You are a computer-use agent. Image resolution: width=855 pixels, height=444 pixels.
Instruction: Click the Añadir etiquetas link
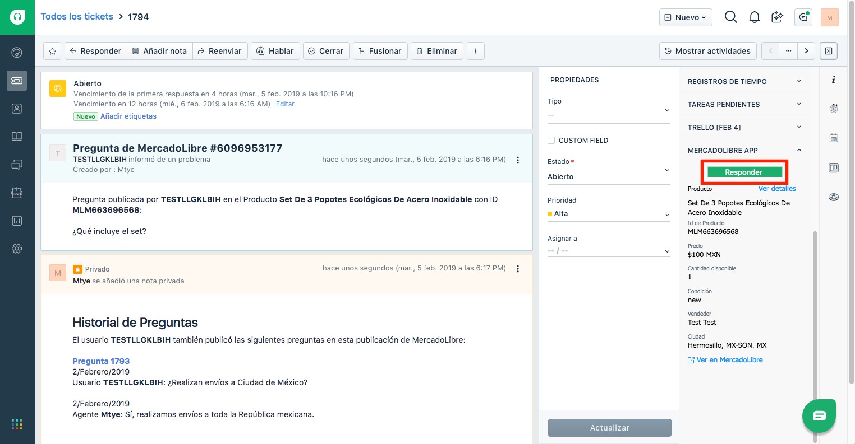(x=128, y=116)
